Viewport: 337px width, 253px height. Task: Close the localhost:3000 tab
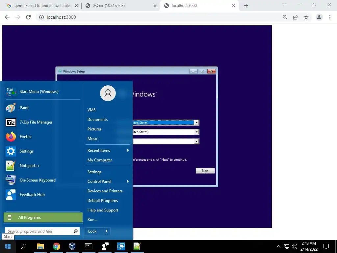point(234,6)
